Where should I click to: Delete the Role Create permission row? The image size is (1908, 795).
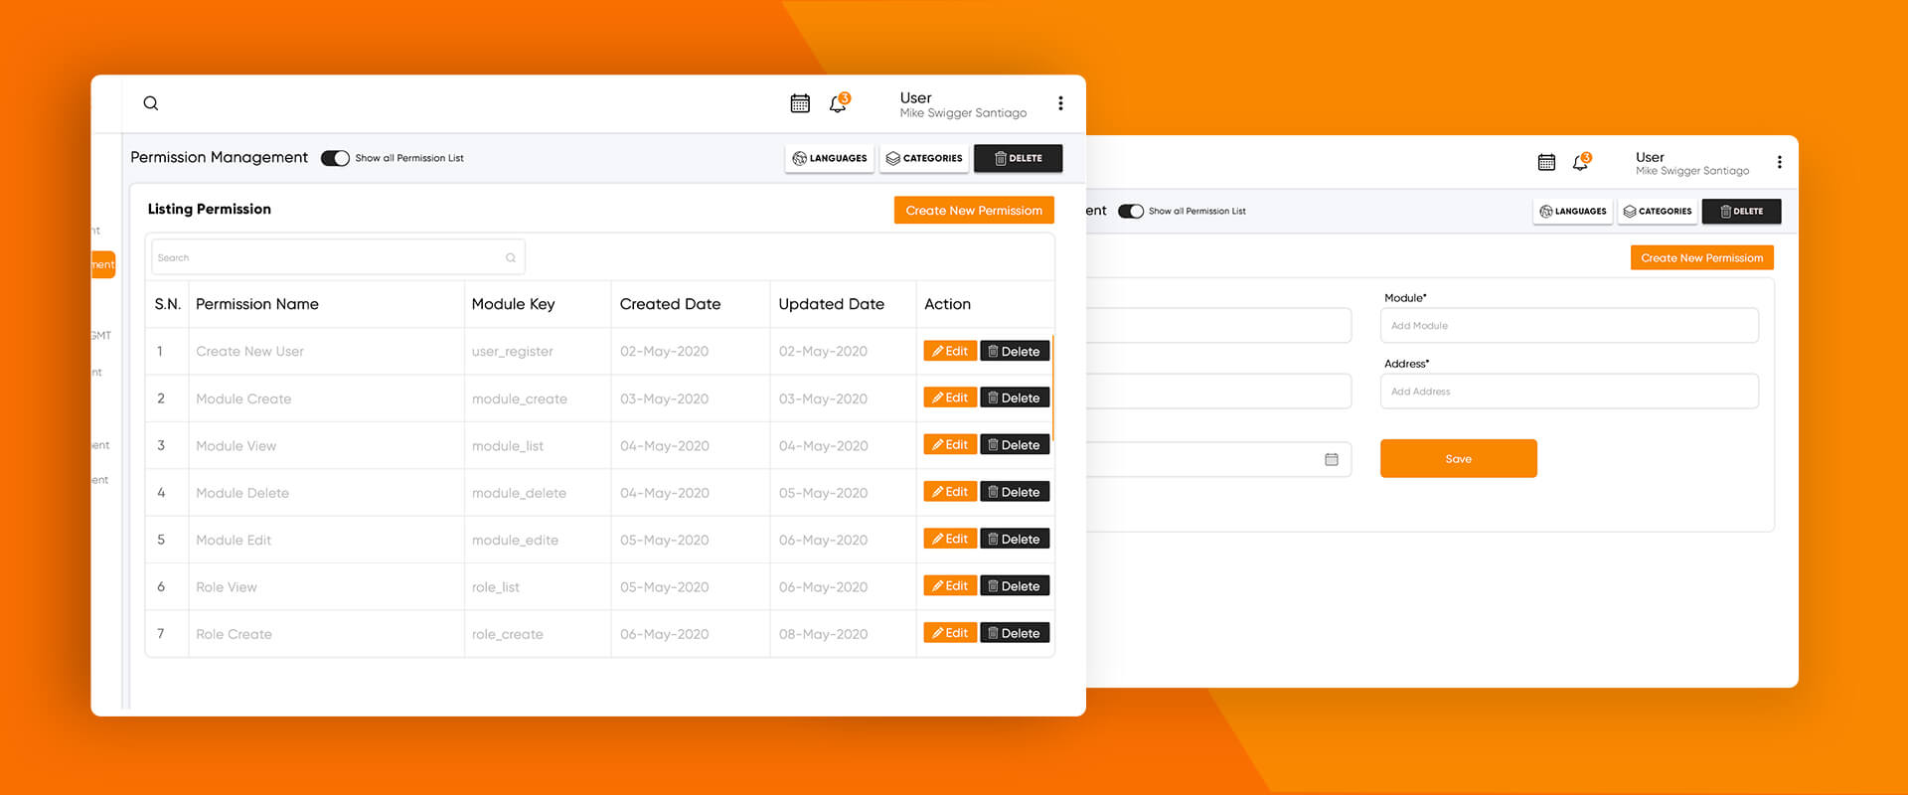[x=1015, y=633]
